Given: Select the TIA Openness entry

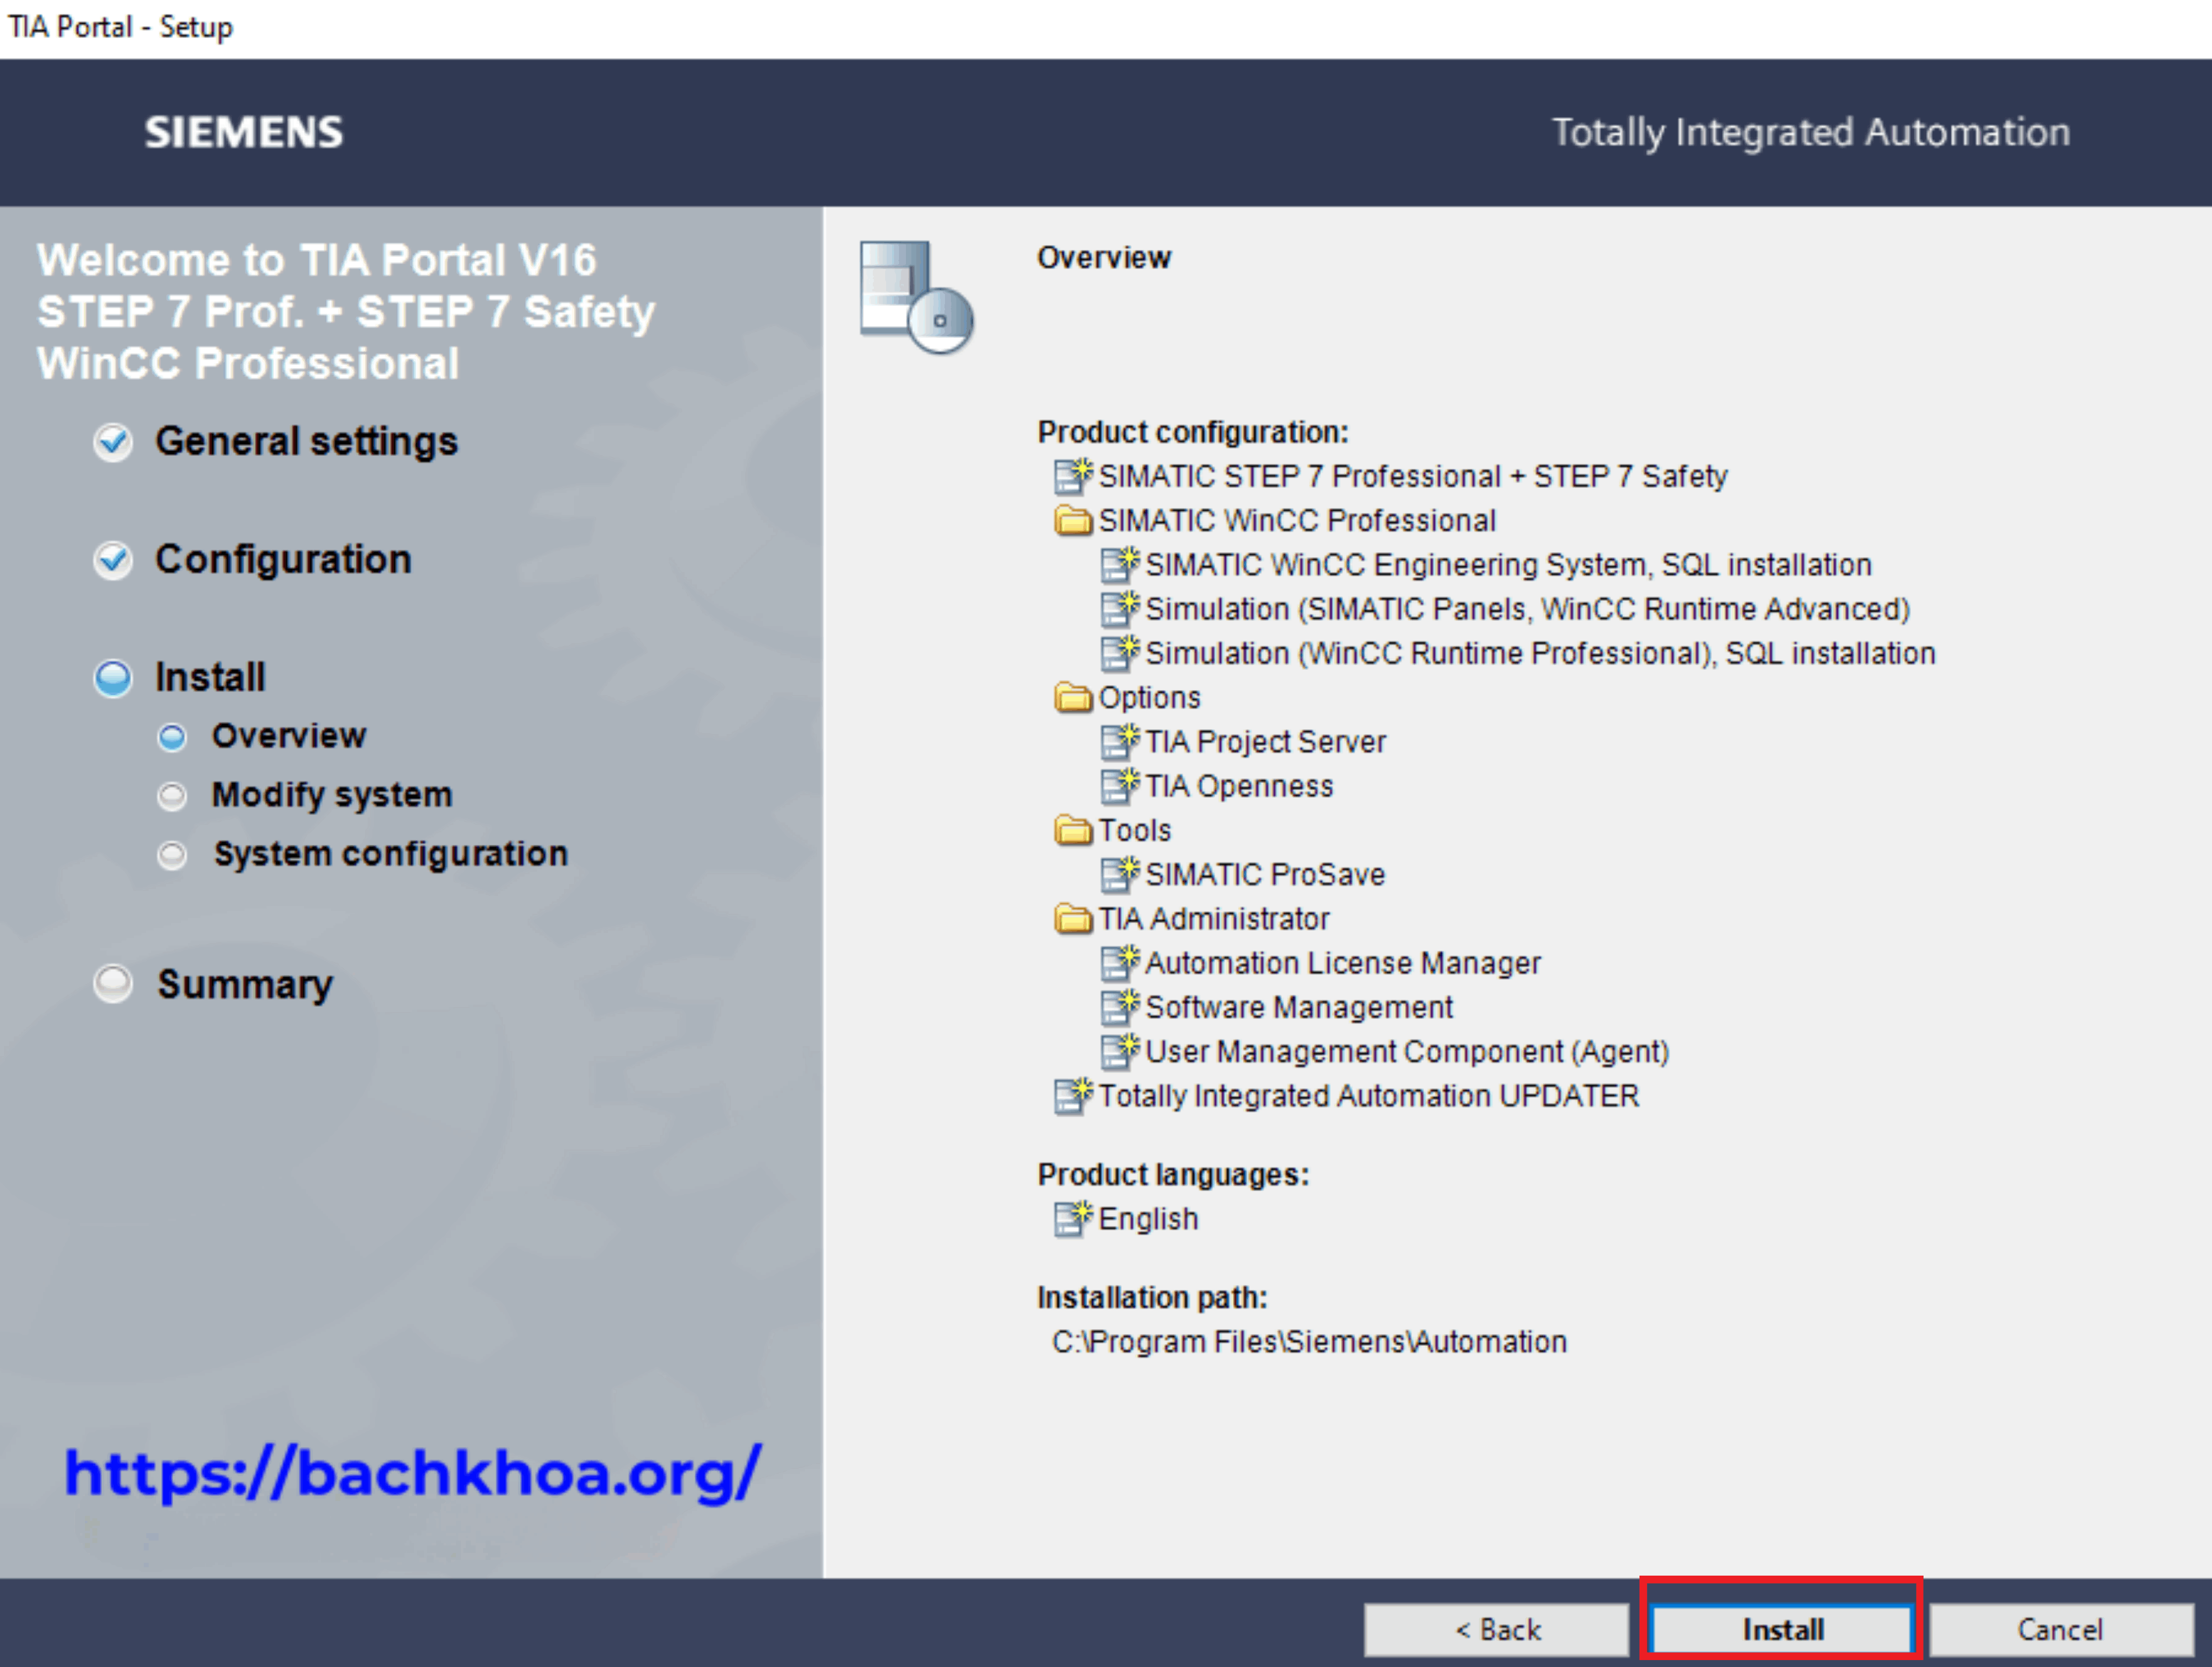Looking at the screenshot, I should point(1239,786).
